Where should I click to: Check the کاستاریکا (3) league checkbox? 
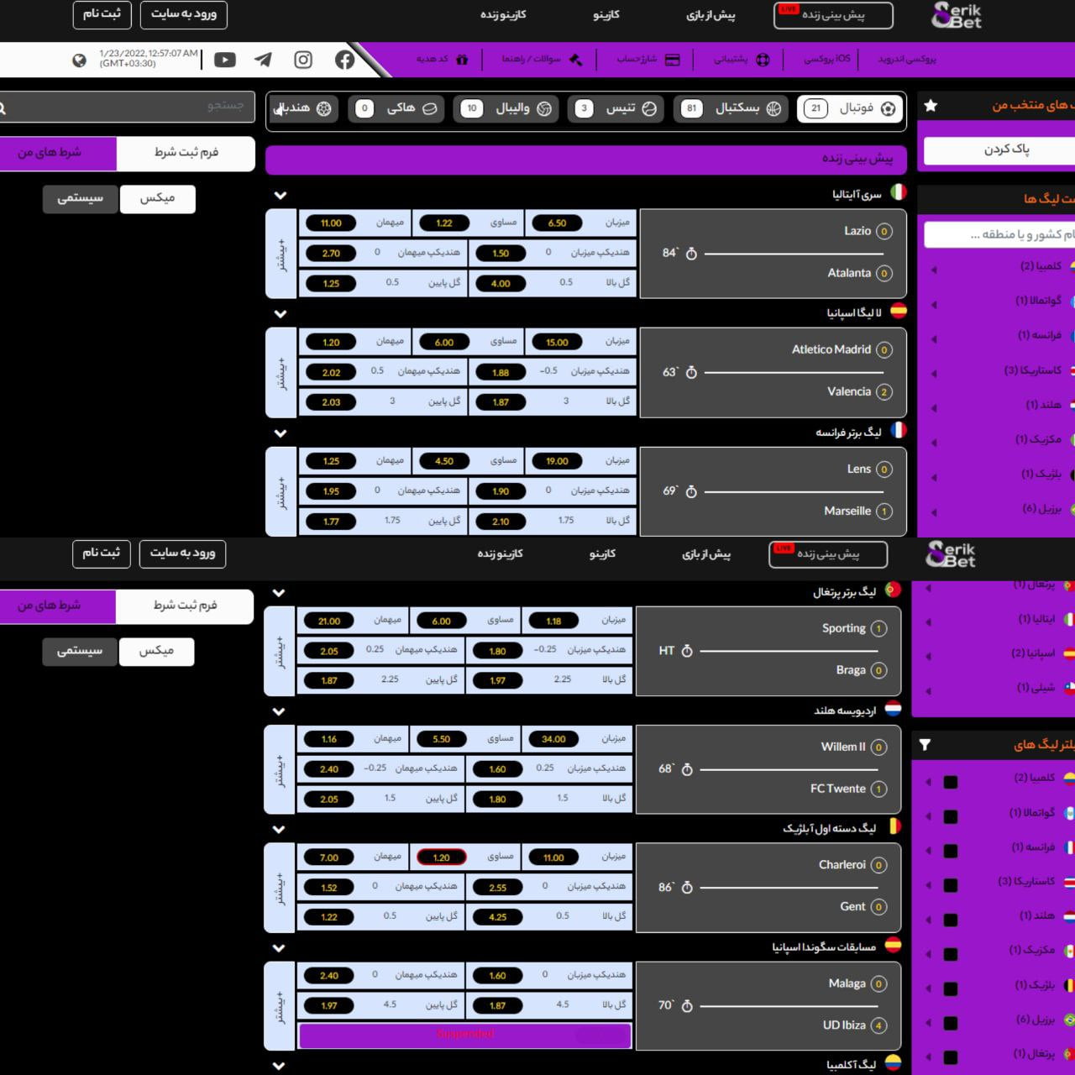click(951, 885)
